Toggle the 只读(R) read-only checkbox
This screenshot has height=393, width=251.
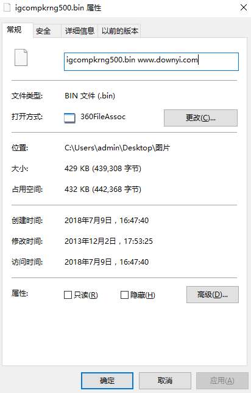pos(68,295)
